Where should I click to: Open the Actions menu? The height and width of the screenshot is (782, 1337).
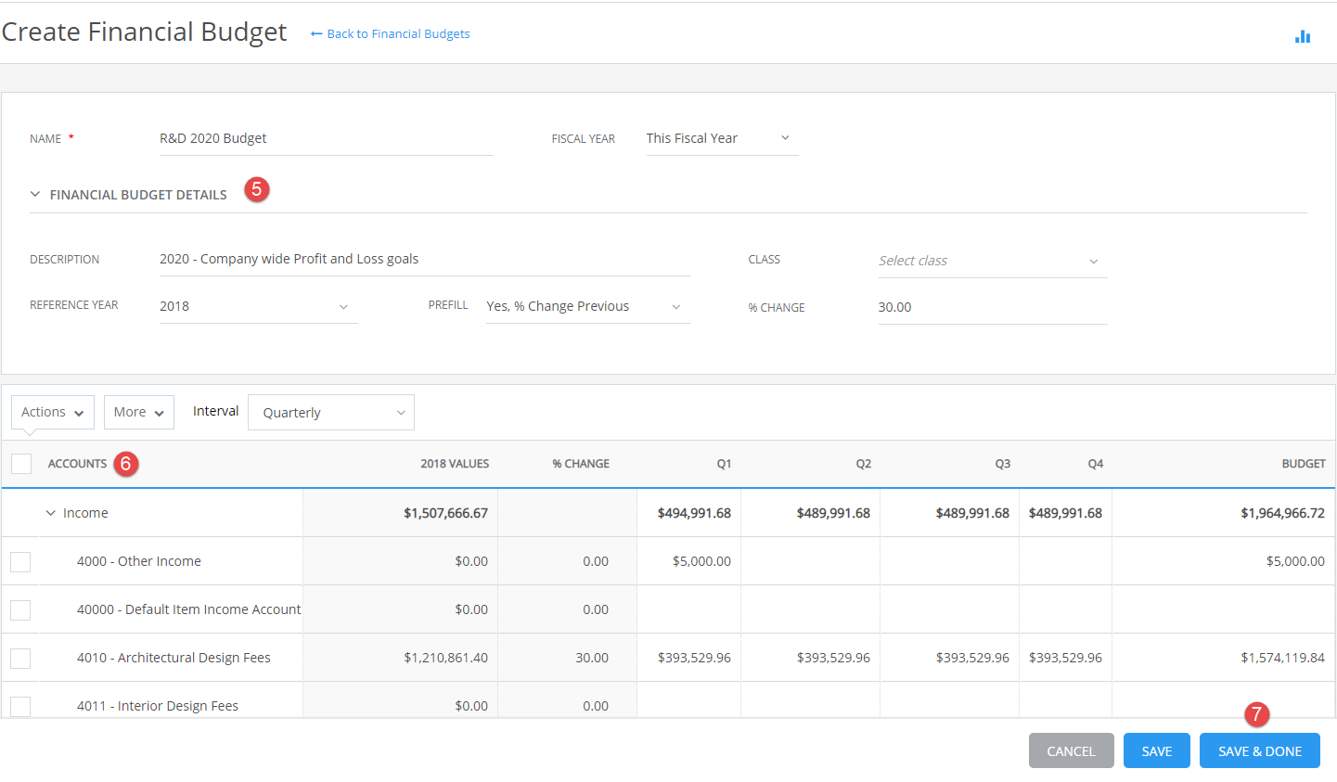point(53,412)
